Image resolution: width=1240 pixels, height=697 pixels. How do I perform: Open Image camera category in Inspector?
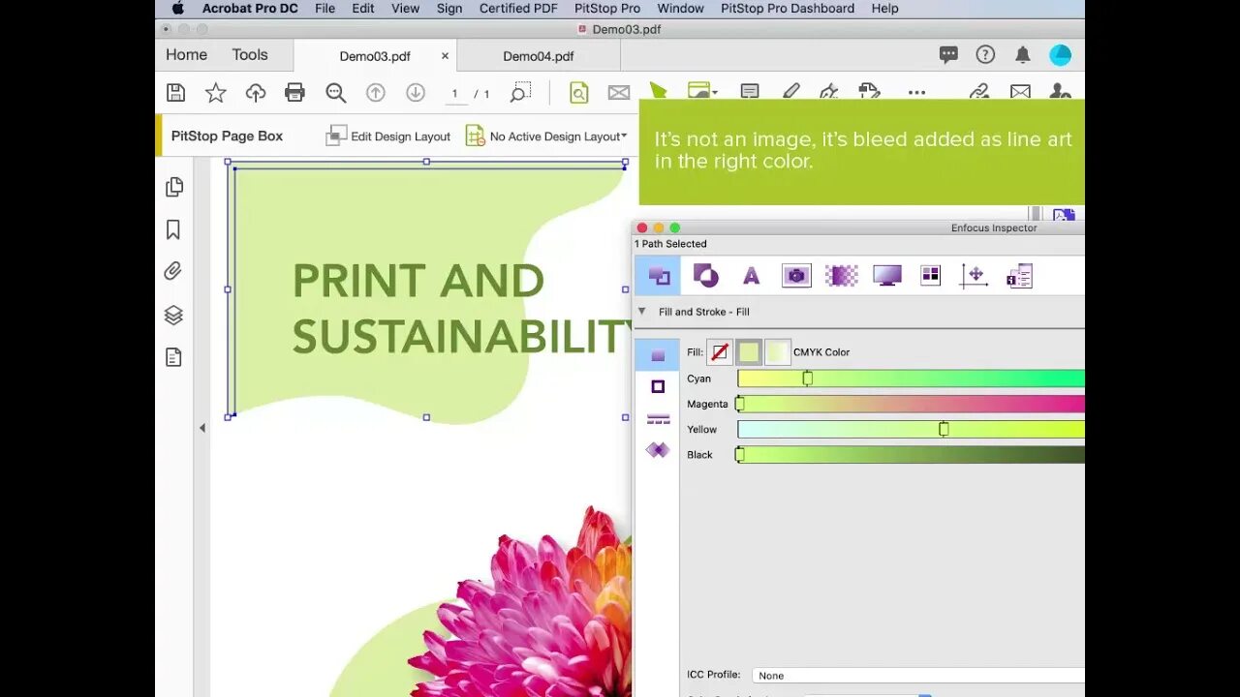click(x=796, y=276)
